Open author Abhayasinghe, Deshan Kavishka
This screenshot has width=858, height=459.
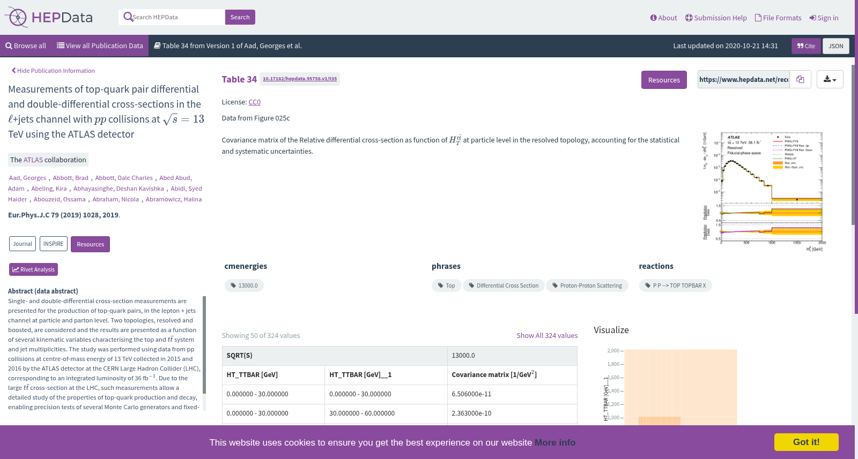[119, 189]
